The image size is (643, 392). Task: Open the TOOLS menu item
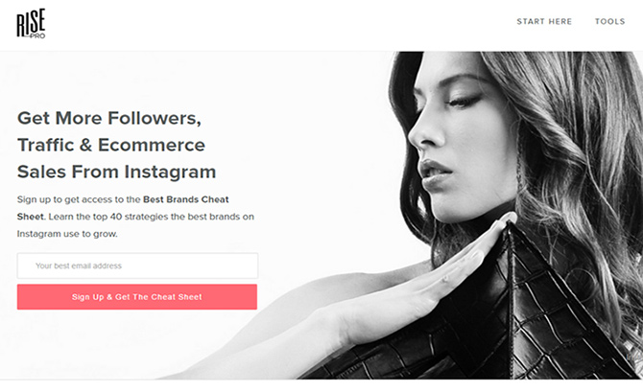click(x=609, y=21)
